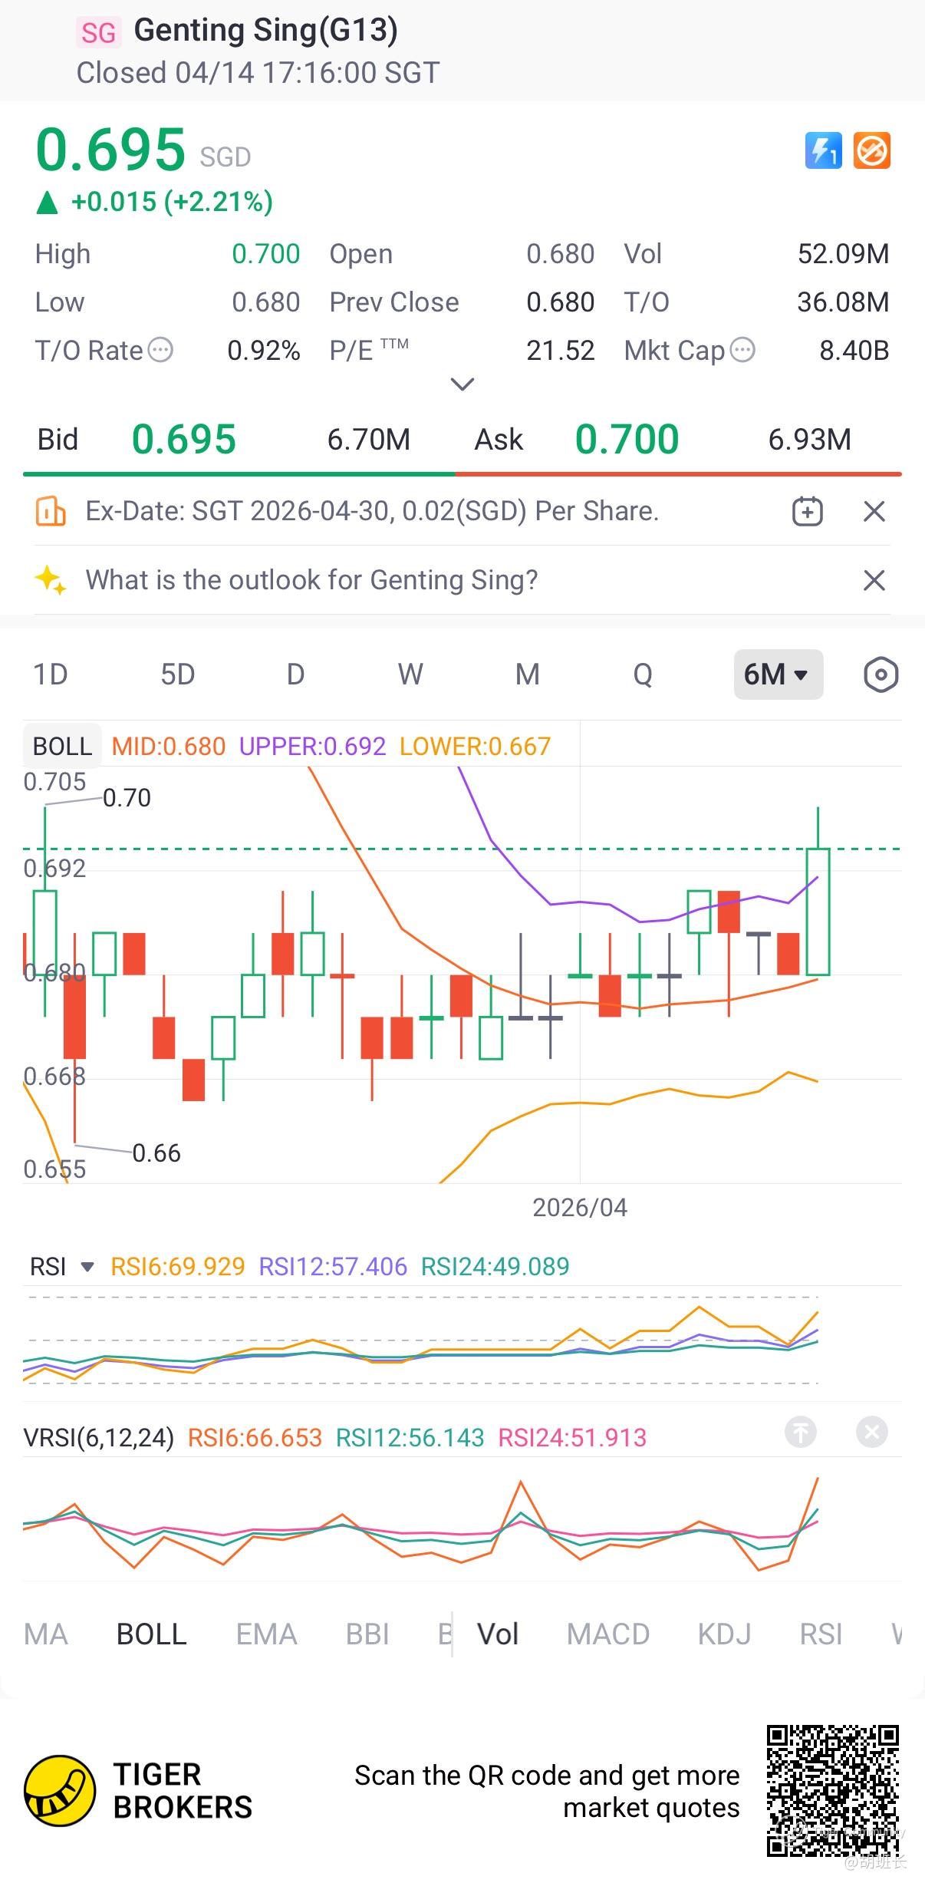The width and height of the screenshot is (925, 1883).
Task: Select MACD sub indicator
Action: point(608,1634)
